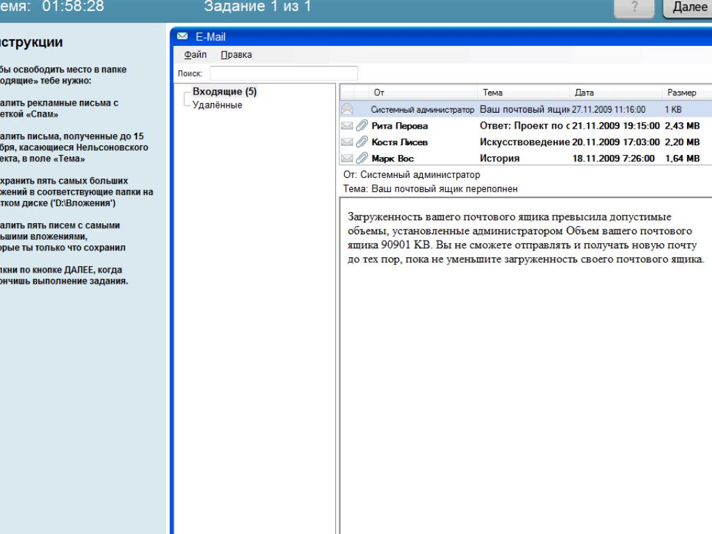Viewport: 712px width, 534px height.
Task: Select sender Рита Перова
Action: (400, 126)
